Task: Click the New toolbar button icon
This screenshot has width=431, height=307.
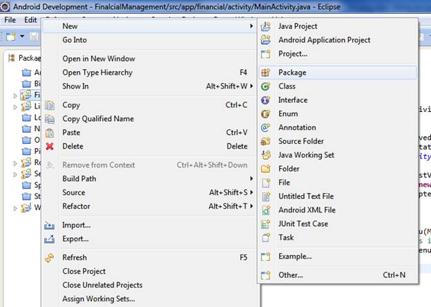Action: [x=11, y=37]
